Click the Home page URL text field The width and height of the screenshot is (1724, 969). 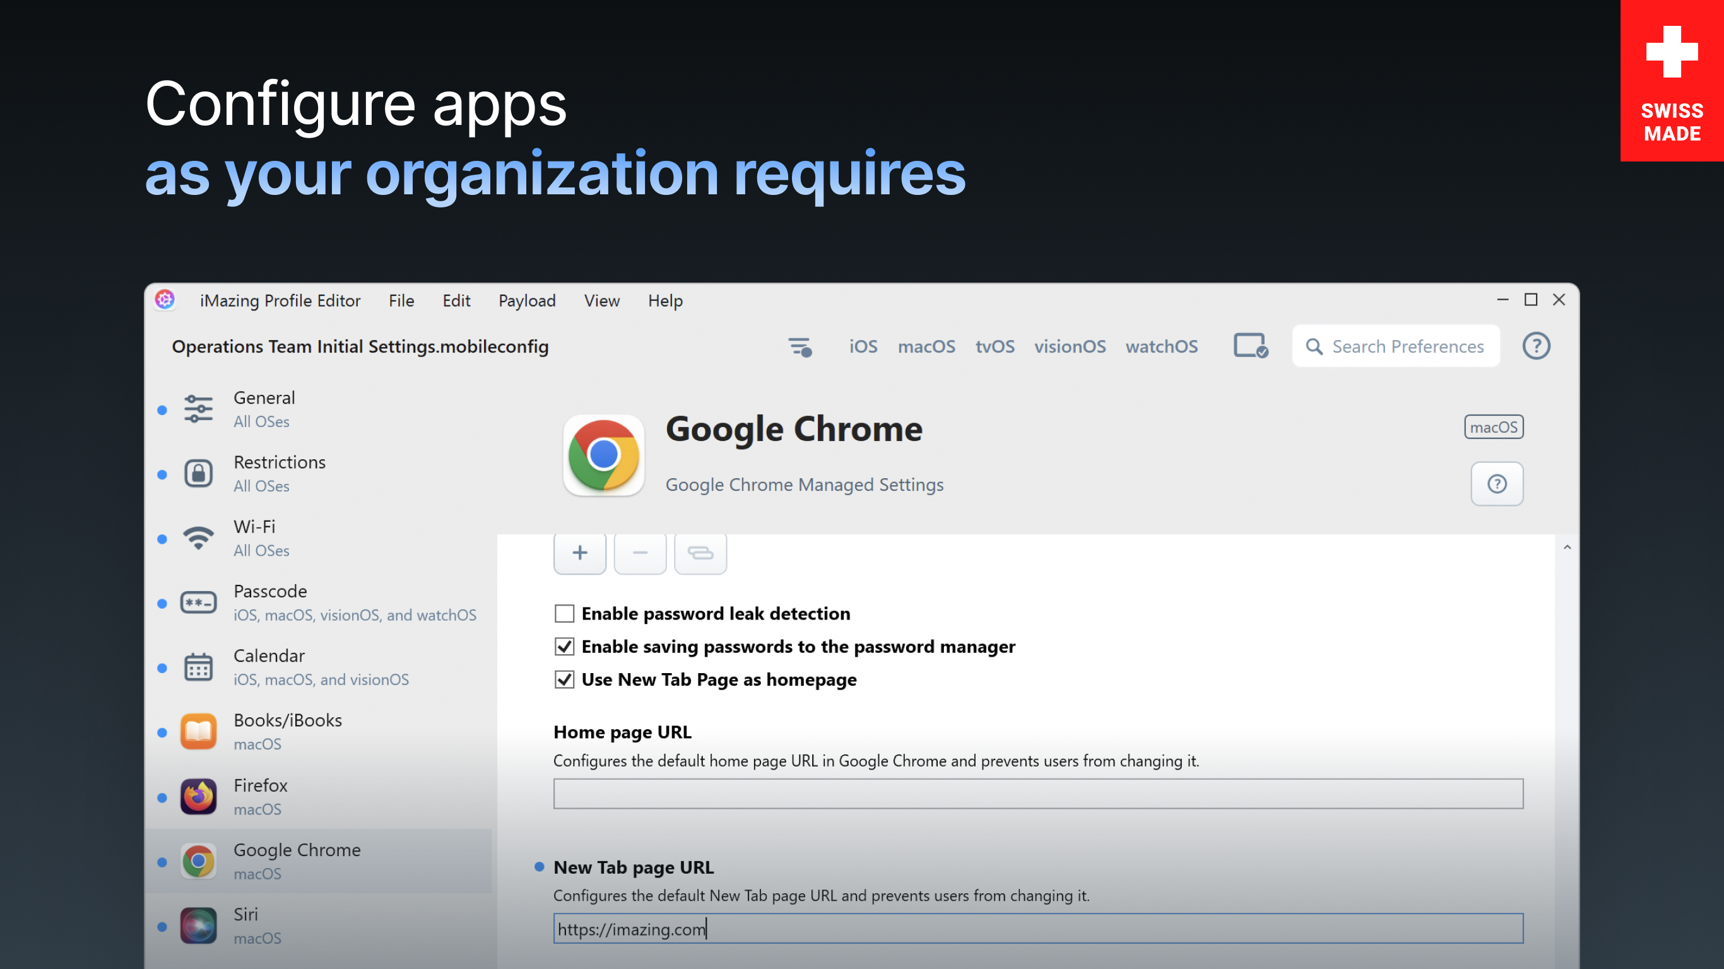pyautogui.click(x=1038, y=794)
